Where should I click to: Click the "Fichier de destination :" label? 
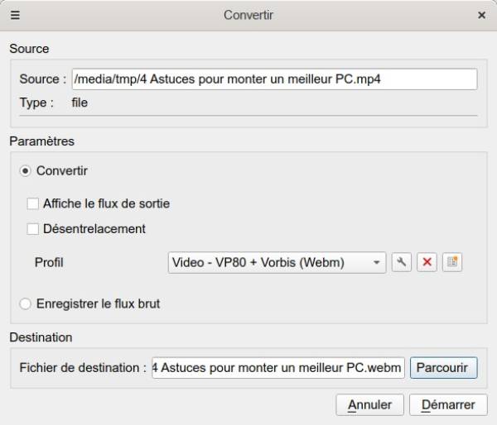pos(83,367)
